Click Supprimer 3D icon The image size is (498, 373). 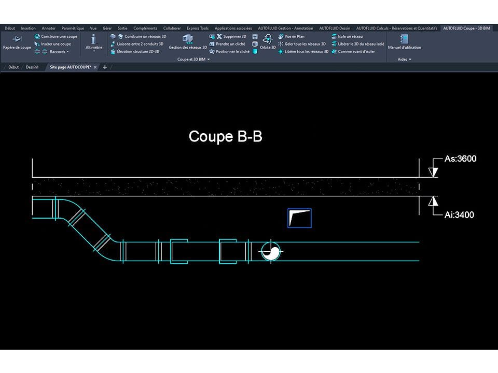(x=219, y=36)
